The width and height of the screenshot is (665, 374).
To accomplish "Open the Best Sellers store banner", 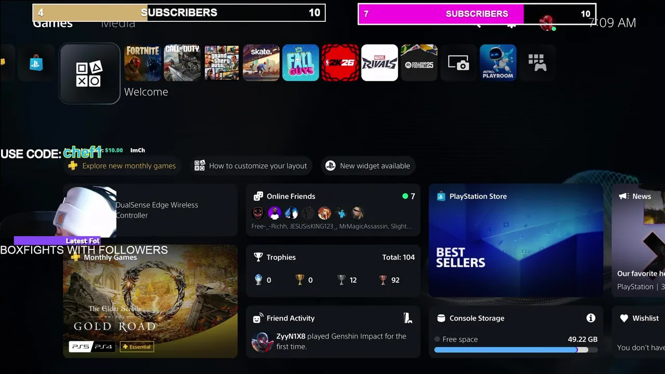I will pos(516,240).
